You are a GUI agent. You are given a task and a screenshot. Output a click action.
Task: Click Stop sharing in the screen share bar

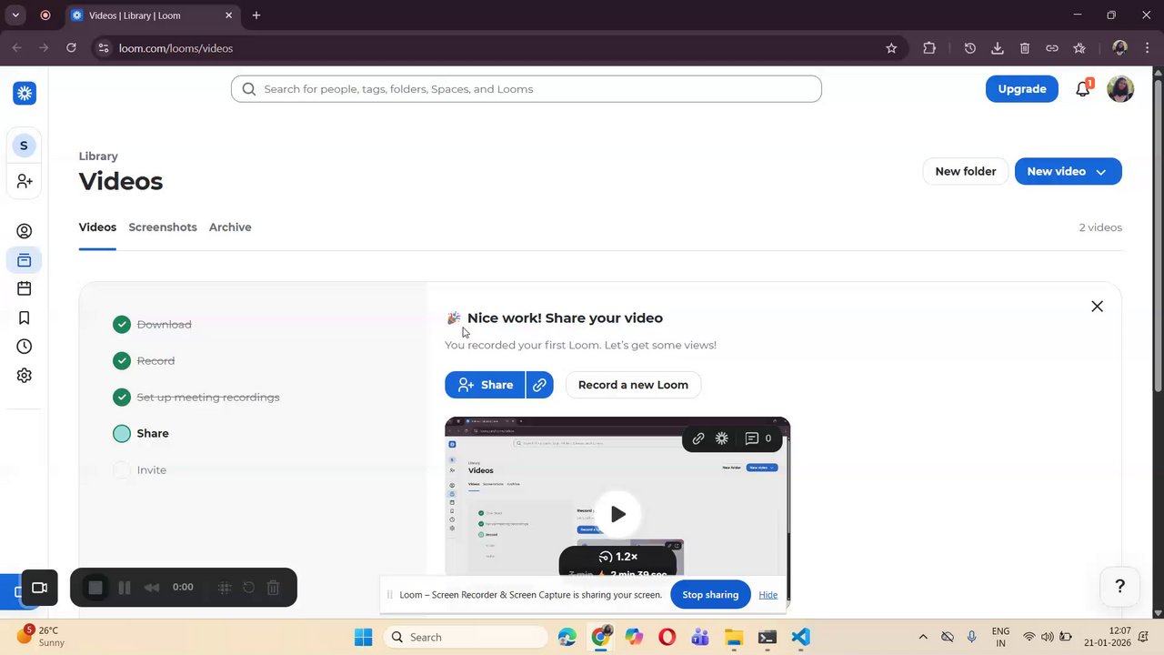(x=710, y=595)
